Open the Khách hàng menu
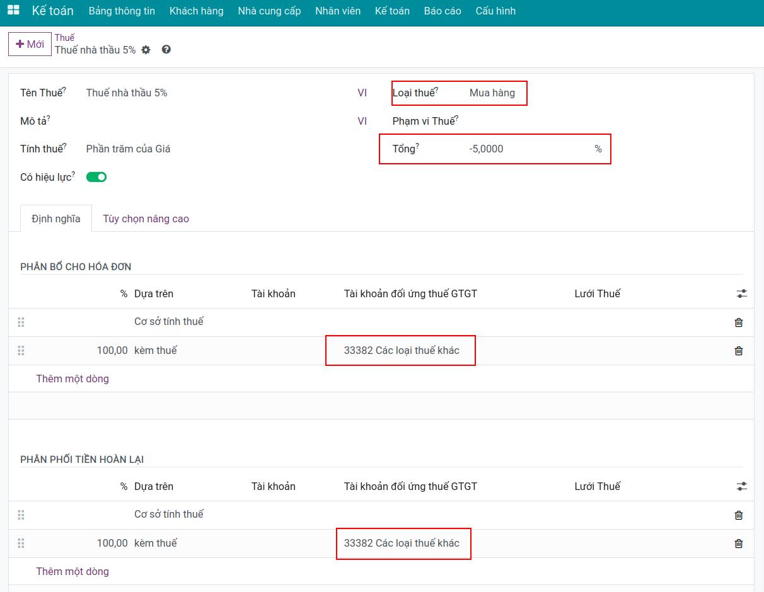The width and height of the screenshot is (764, 592). 196,11
